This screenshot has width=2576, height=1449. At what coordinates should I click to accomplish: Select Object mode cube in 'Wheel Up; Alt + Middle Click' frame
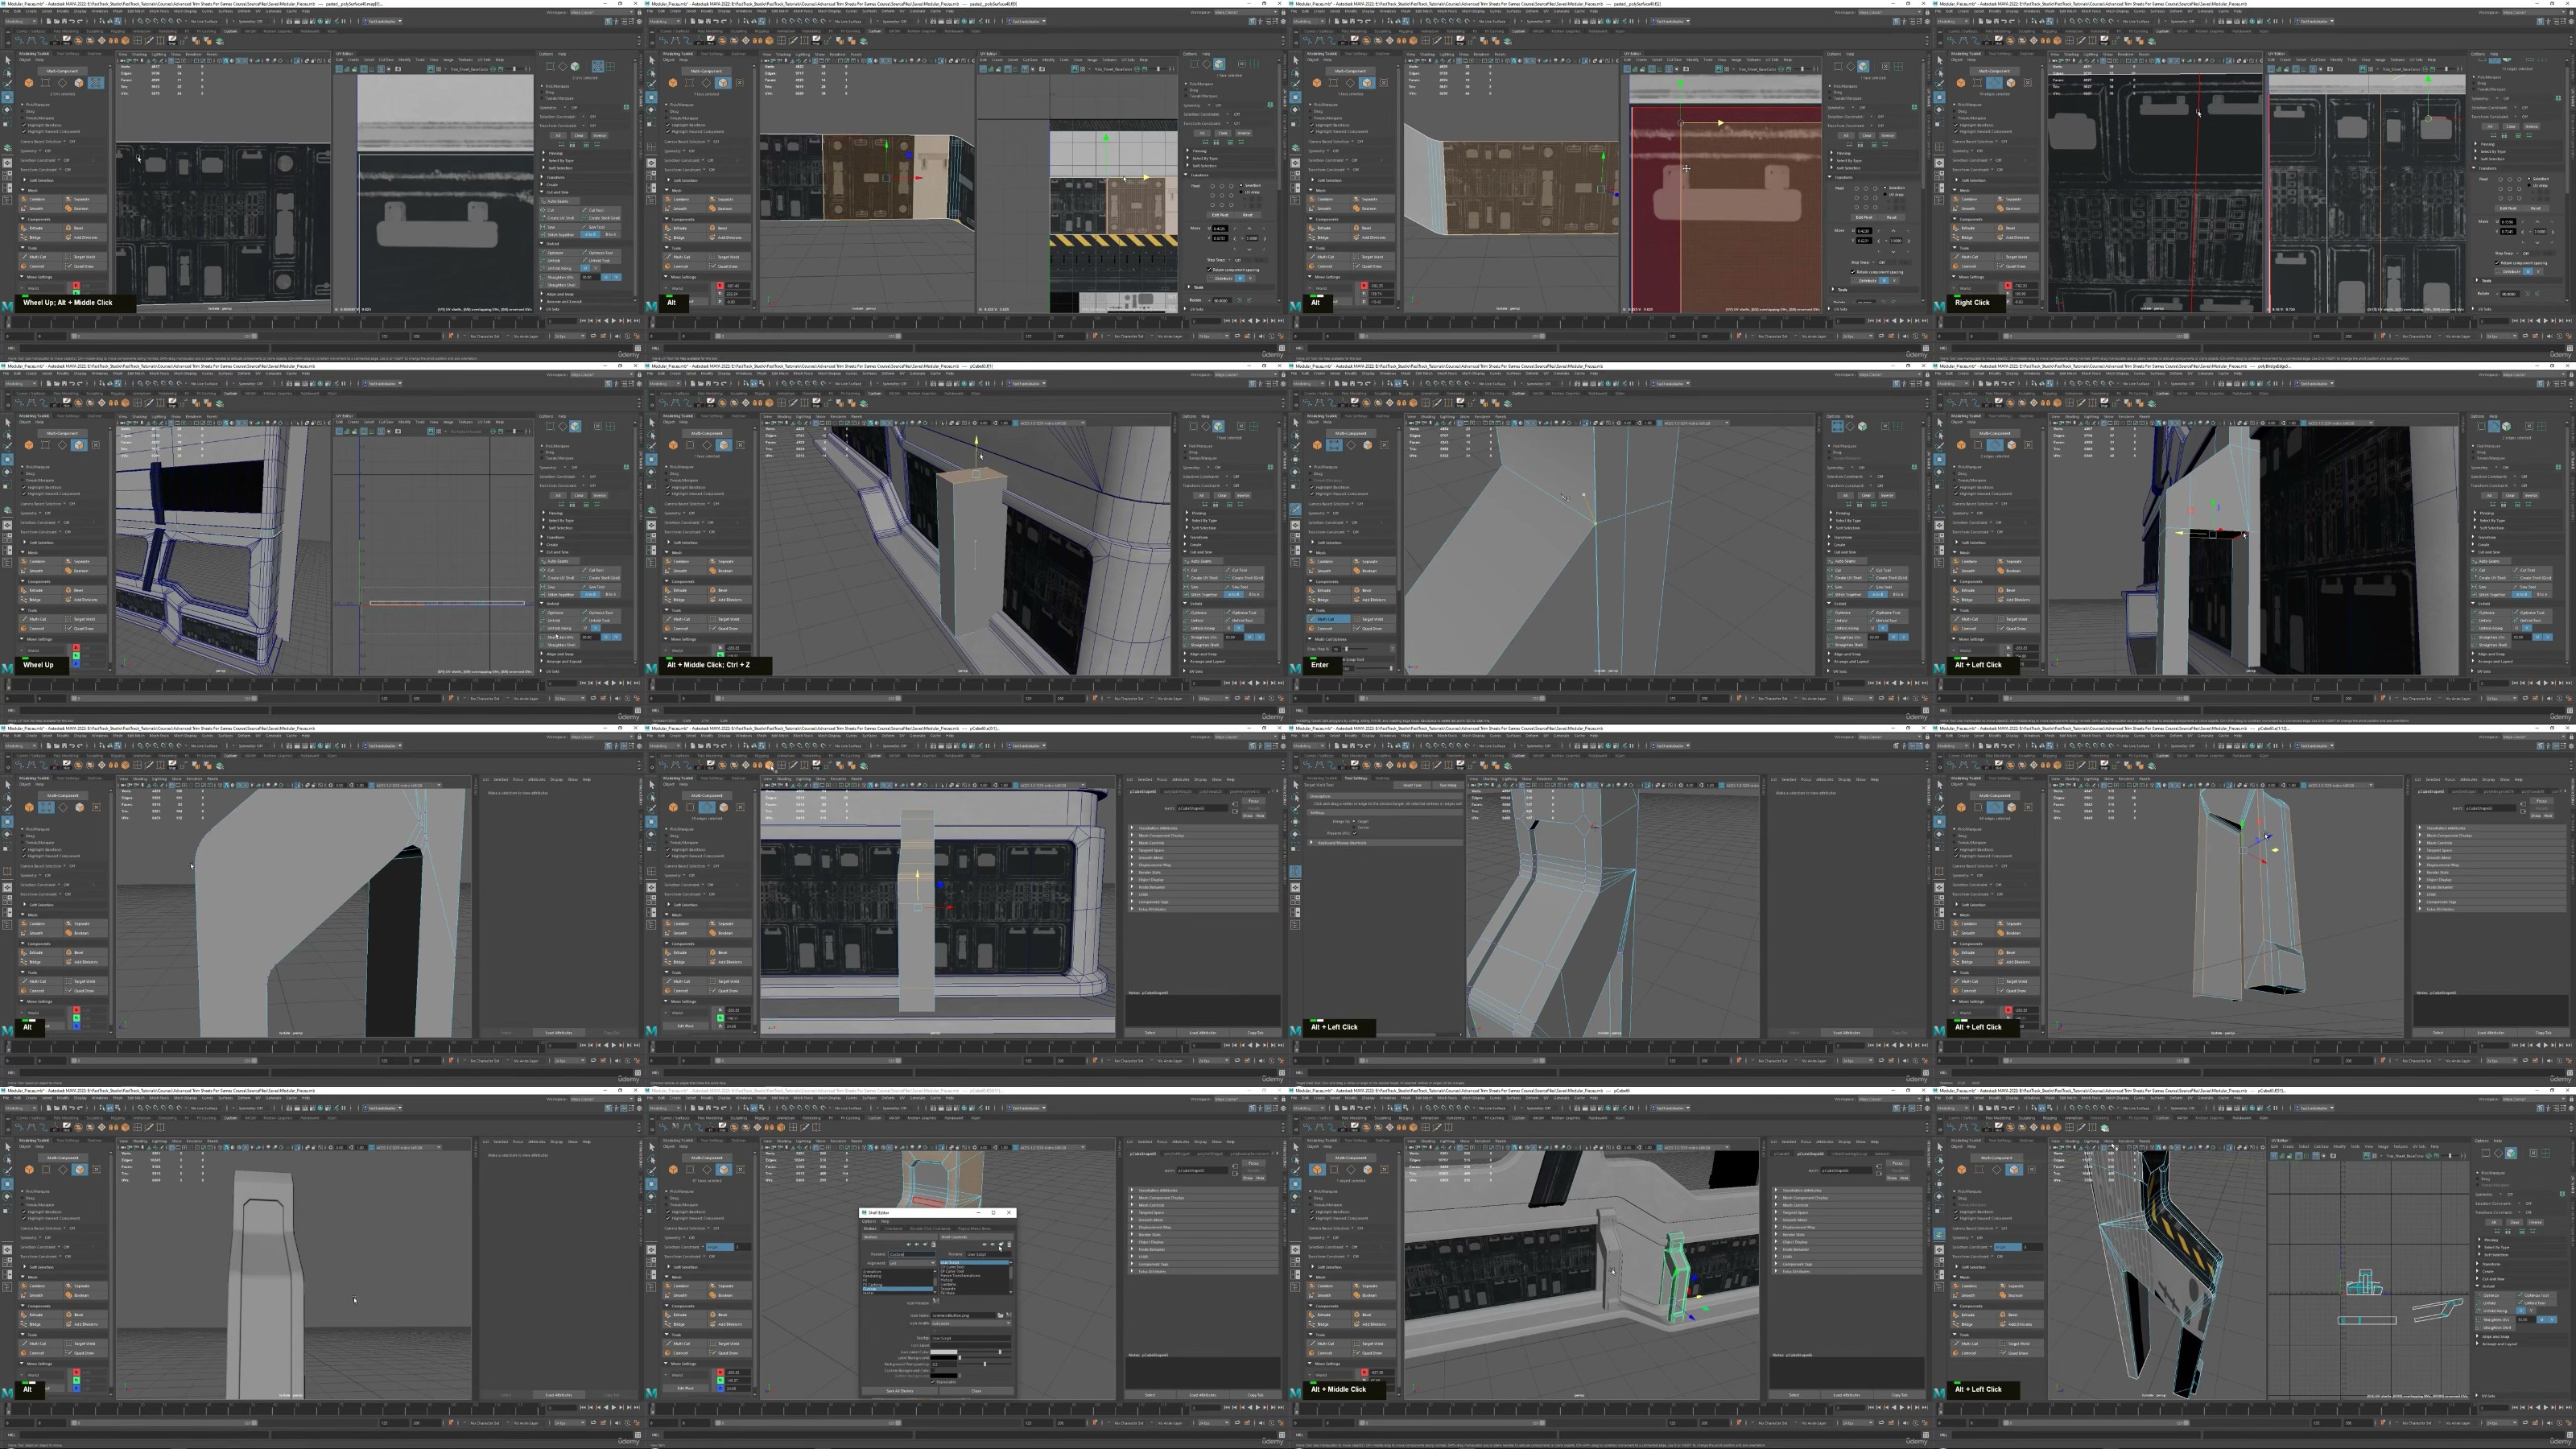(x=29, y=83)
